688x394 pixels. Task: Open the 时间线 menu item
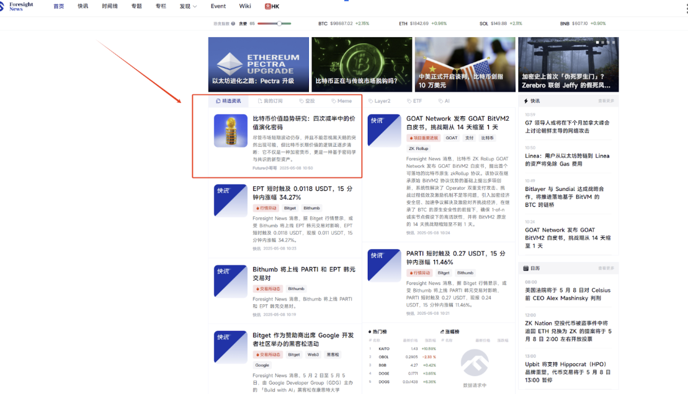(110, 6)
